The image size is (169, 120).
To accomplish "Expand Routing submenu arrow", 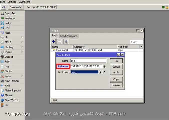I will (22, 47).
